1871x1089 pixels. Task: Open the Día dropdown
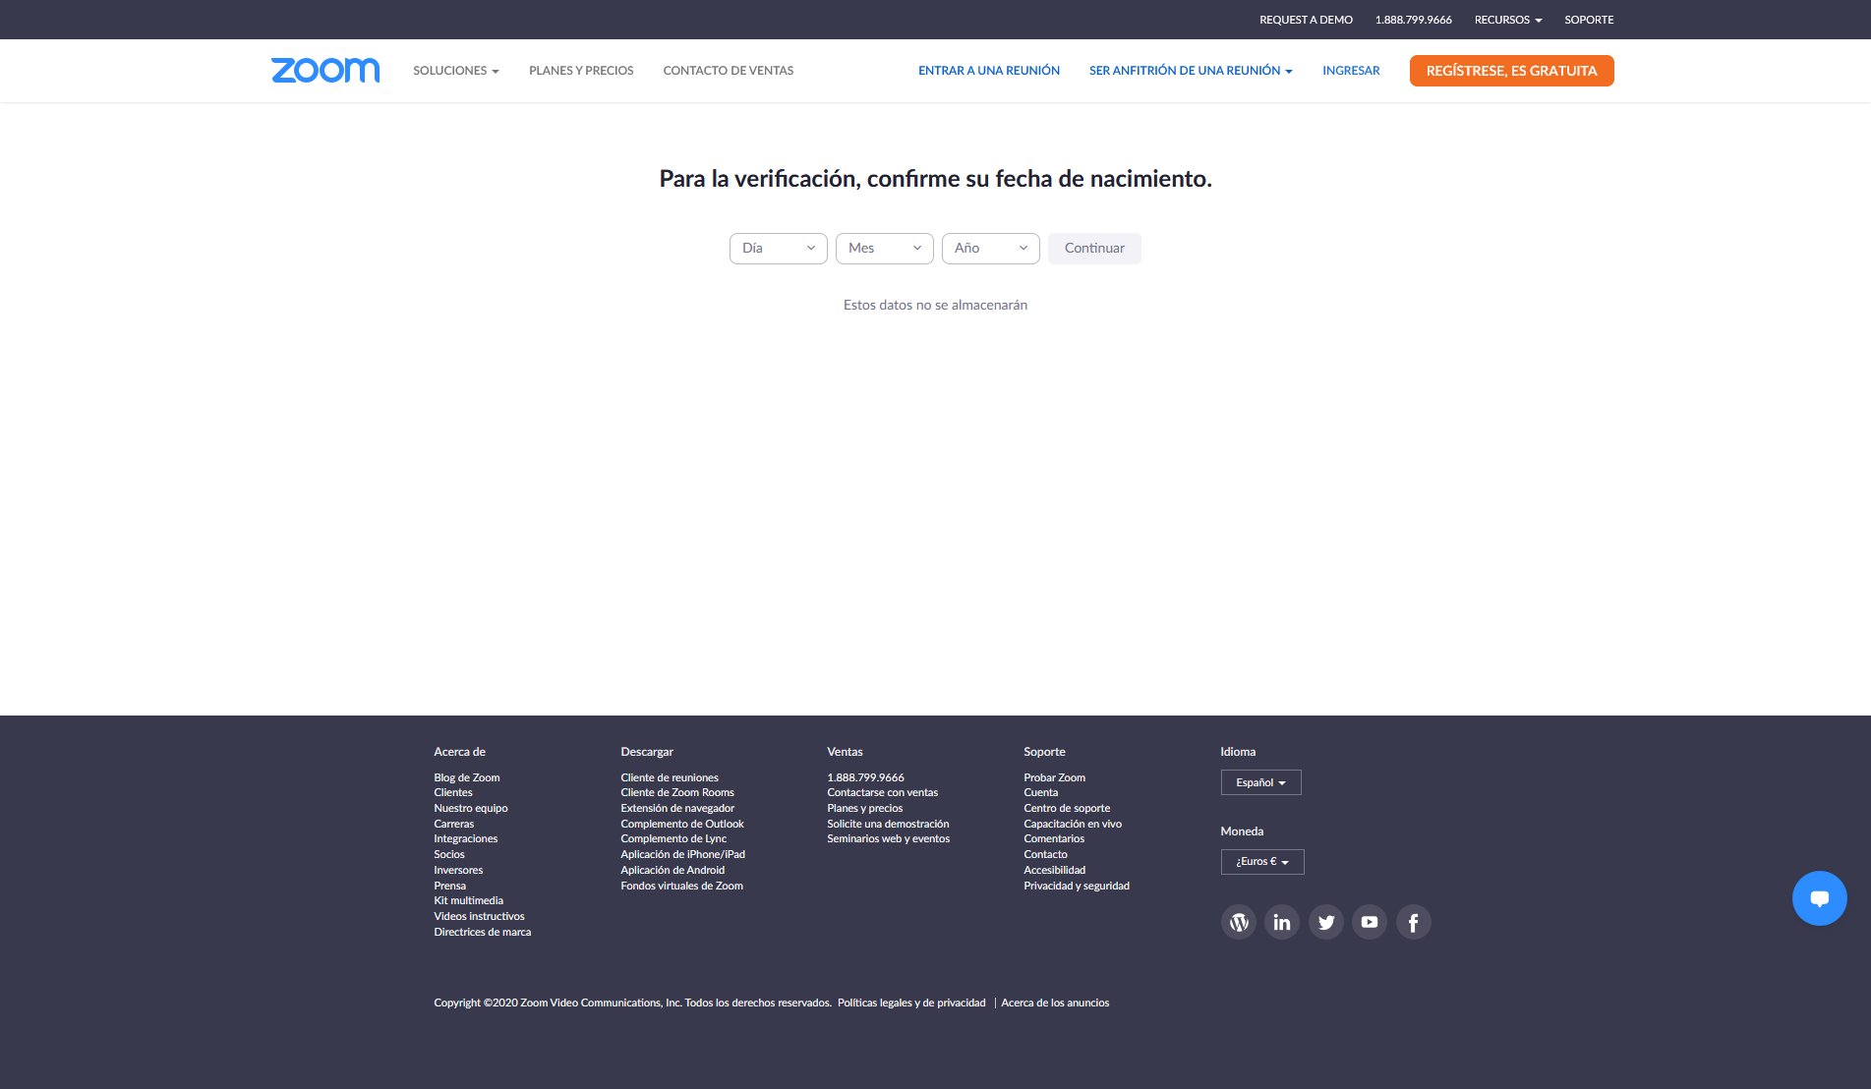click(779, 249)
